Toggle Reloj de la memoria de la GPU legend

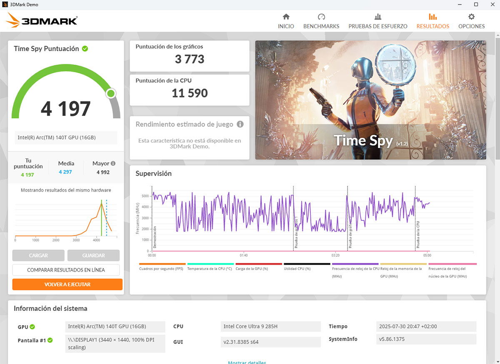(x=403, y=270)
